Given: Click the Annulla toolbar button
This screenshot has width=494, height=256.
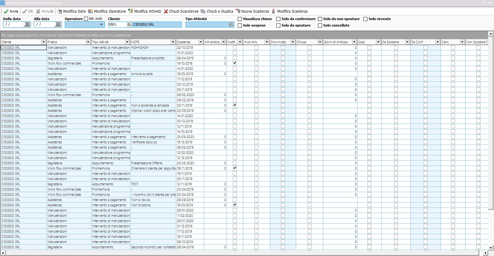Looking at the screenshot, I should click(45, 11).
